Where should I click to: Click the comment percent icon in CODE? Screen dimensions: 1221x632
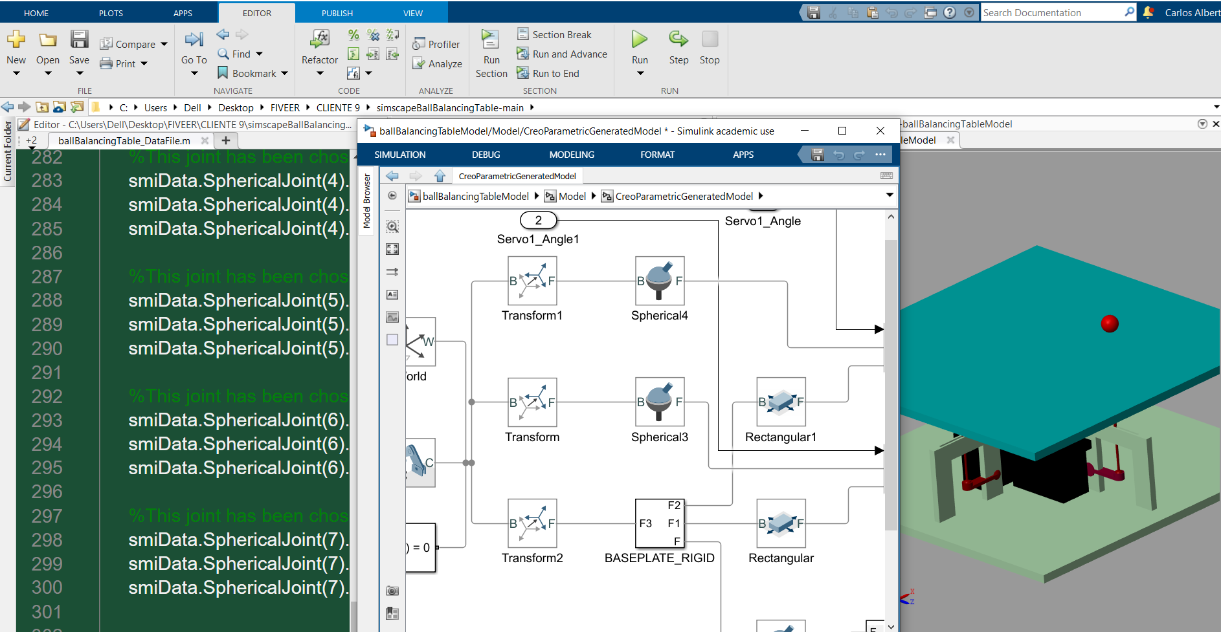(x=353, y=35)
